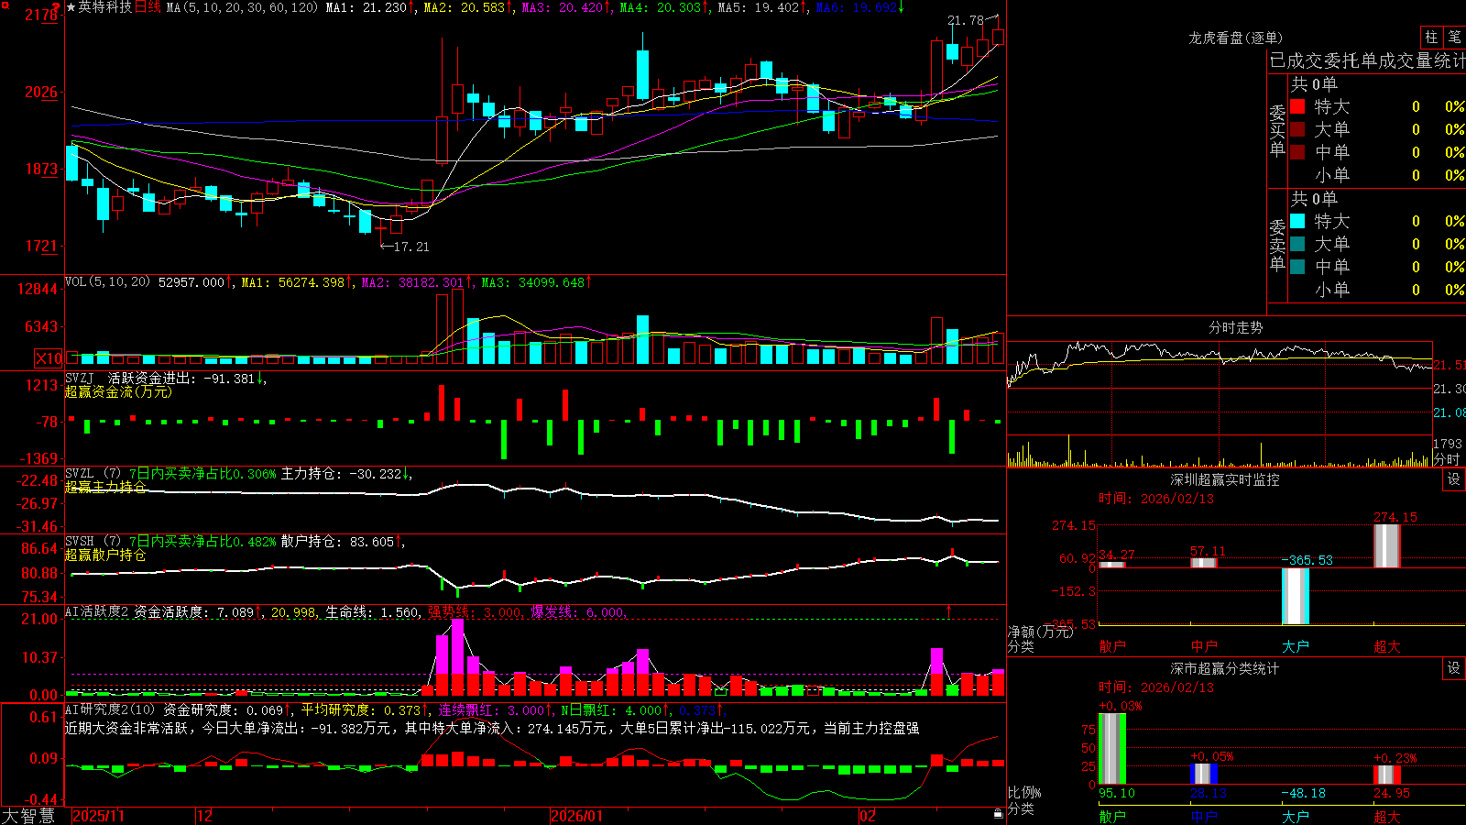Image resolution: width=1466 pixels, height=825 pixels.
Task: Click the 深圳超赢实时监控 panel title
Action: click(1225, 479)
